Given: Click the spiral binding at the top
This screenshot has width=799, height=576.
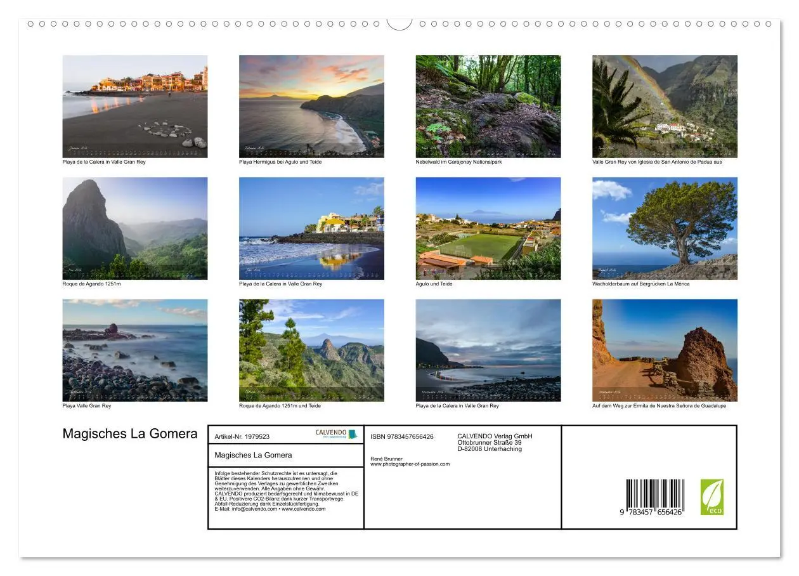Looking at the screenshot, I should pos(399,22).
